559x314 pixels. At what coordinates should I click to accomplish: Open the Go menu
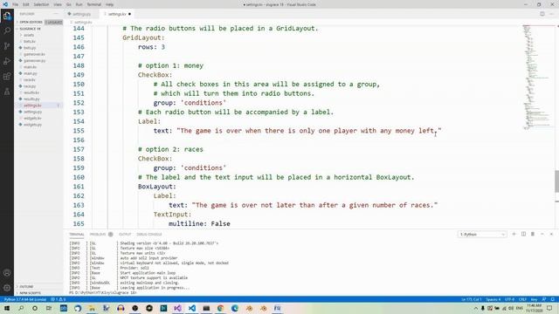tap(68, 4)
